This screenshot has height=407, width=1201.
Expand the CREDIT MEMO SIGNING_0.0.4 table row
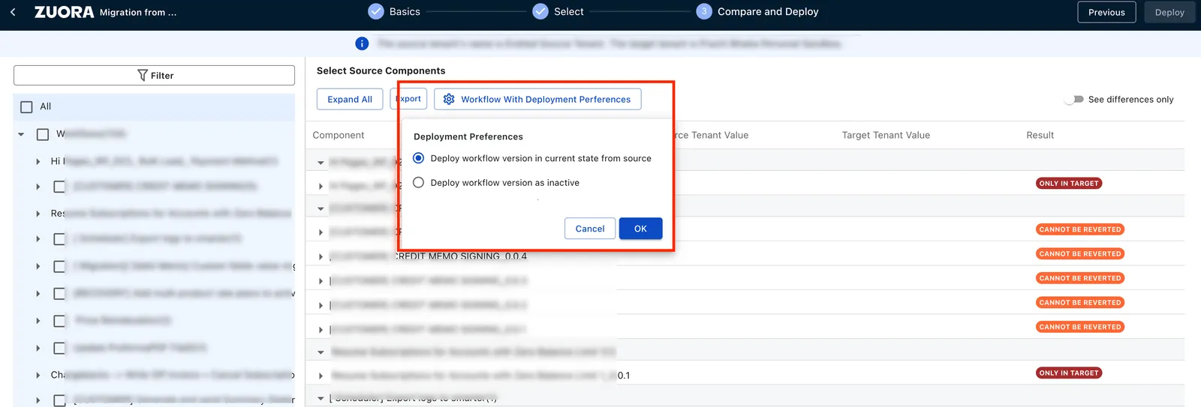[321, 257]
